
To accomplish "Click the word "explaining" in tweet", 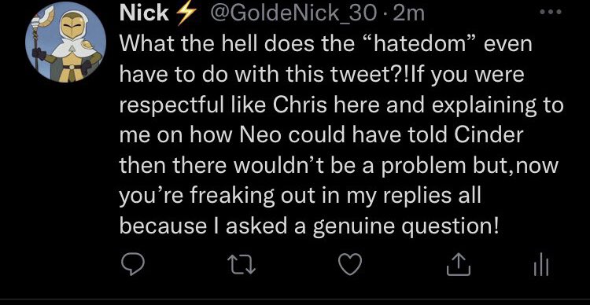I will point(485,106).
